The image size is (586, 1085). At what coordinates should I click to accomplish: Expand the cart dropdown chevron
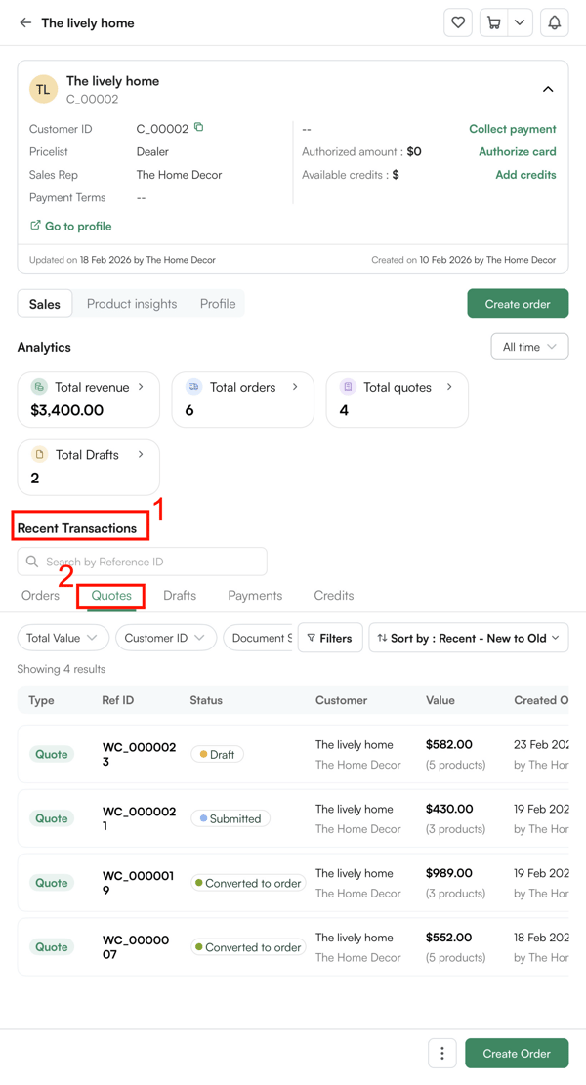(x=520, y=22)
